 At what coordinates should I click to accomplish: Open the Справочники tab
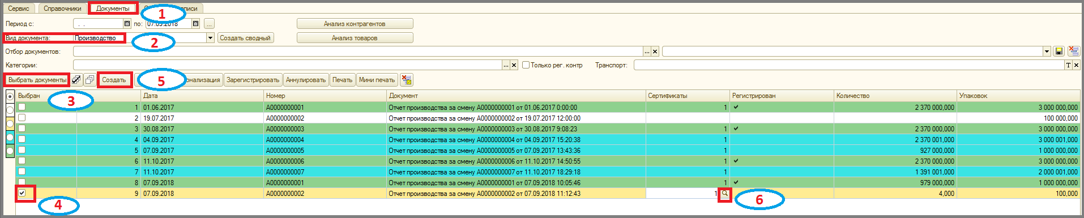(x=62, y=8)
